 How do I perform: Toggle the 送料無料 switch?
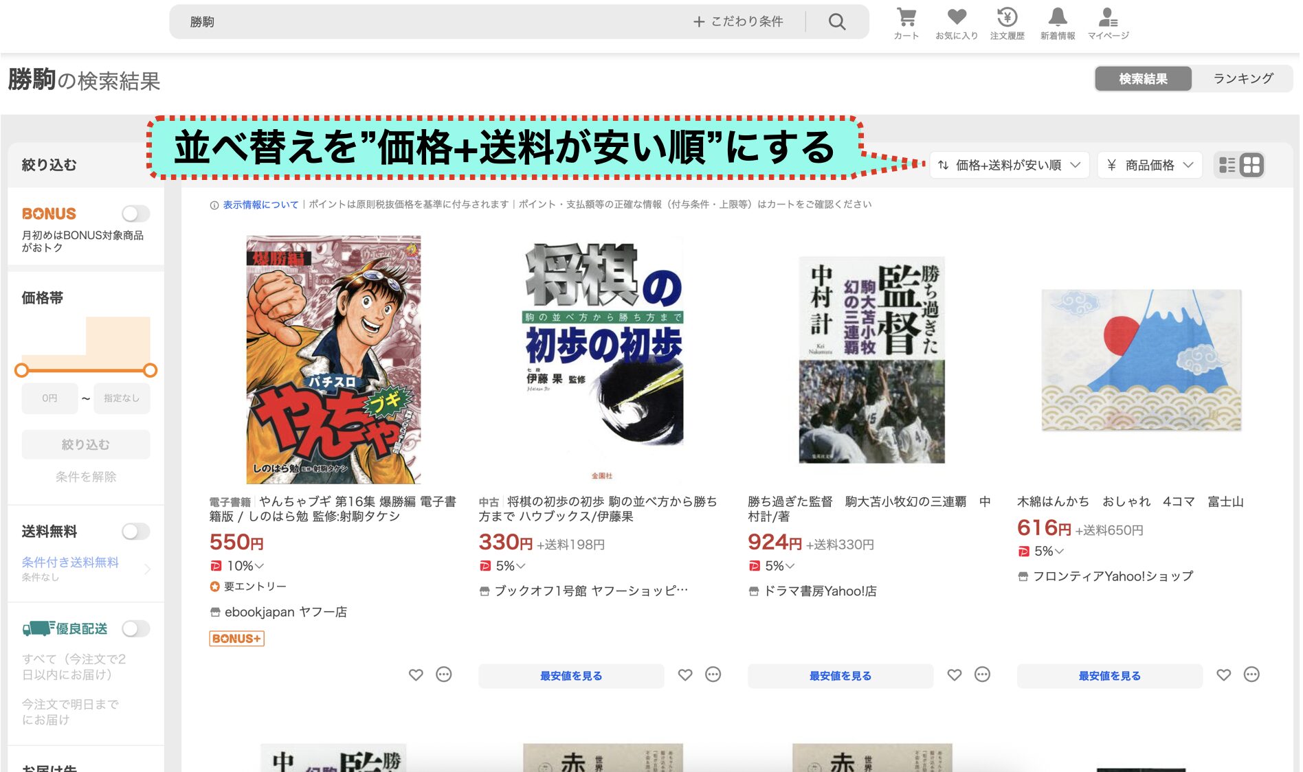point(136,532)
